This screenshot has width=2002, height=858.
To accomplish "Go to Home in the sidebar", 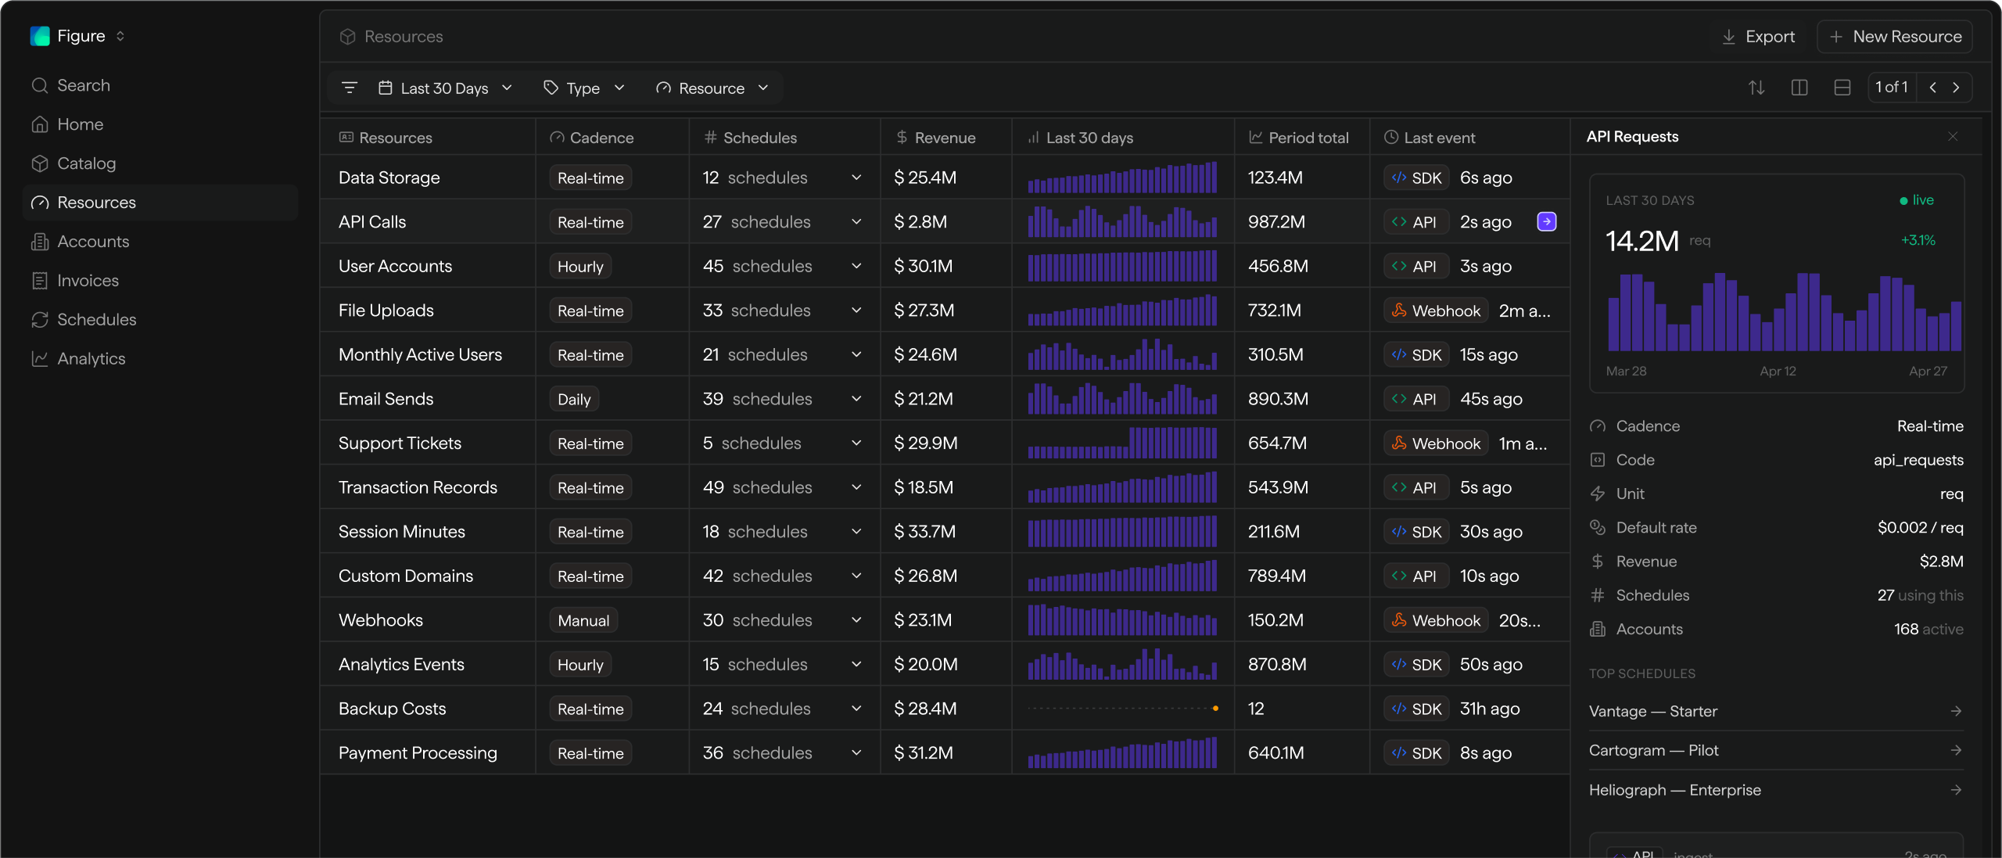I will [x=160, y=124].
